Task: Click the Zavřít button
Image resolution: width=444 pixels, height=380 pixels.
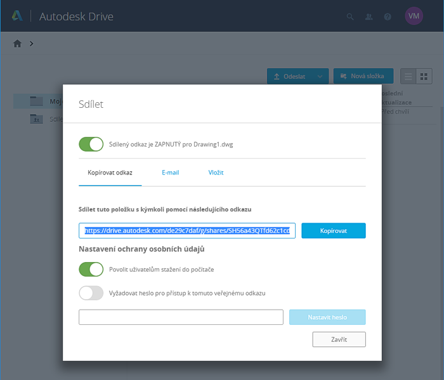Action: point(339,339)
